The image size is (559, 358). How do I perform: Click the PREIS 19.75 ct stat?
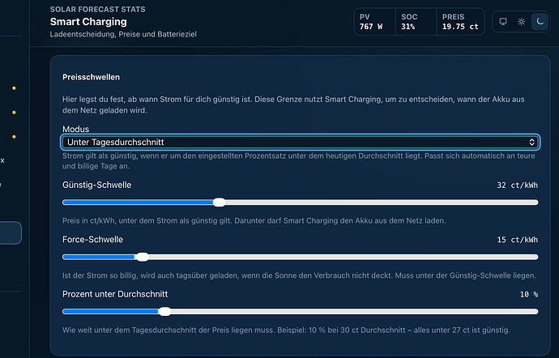[460, 22]
